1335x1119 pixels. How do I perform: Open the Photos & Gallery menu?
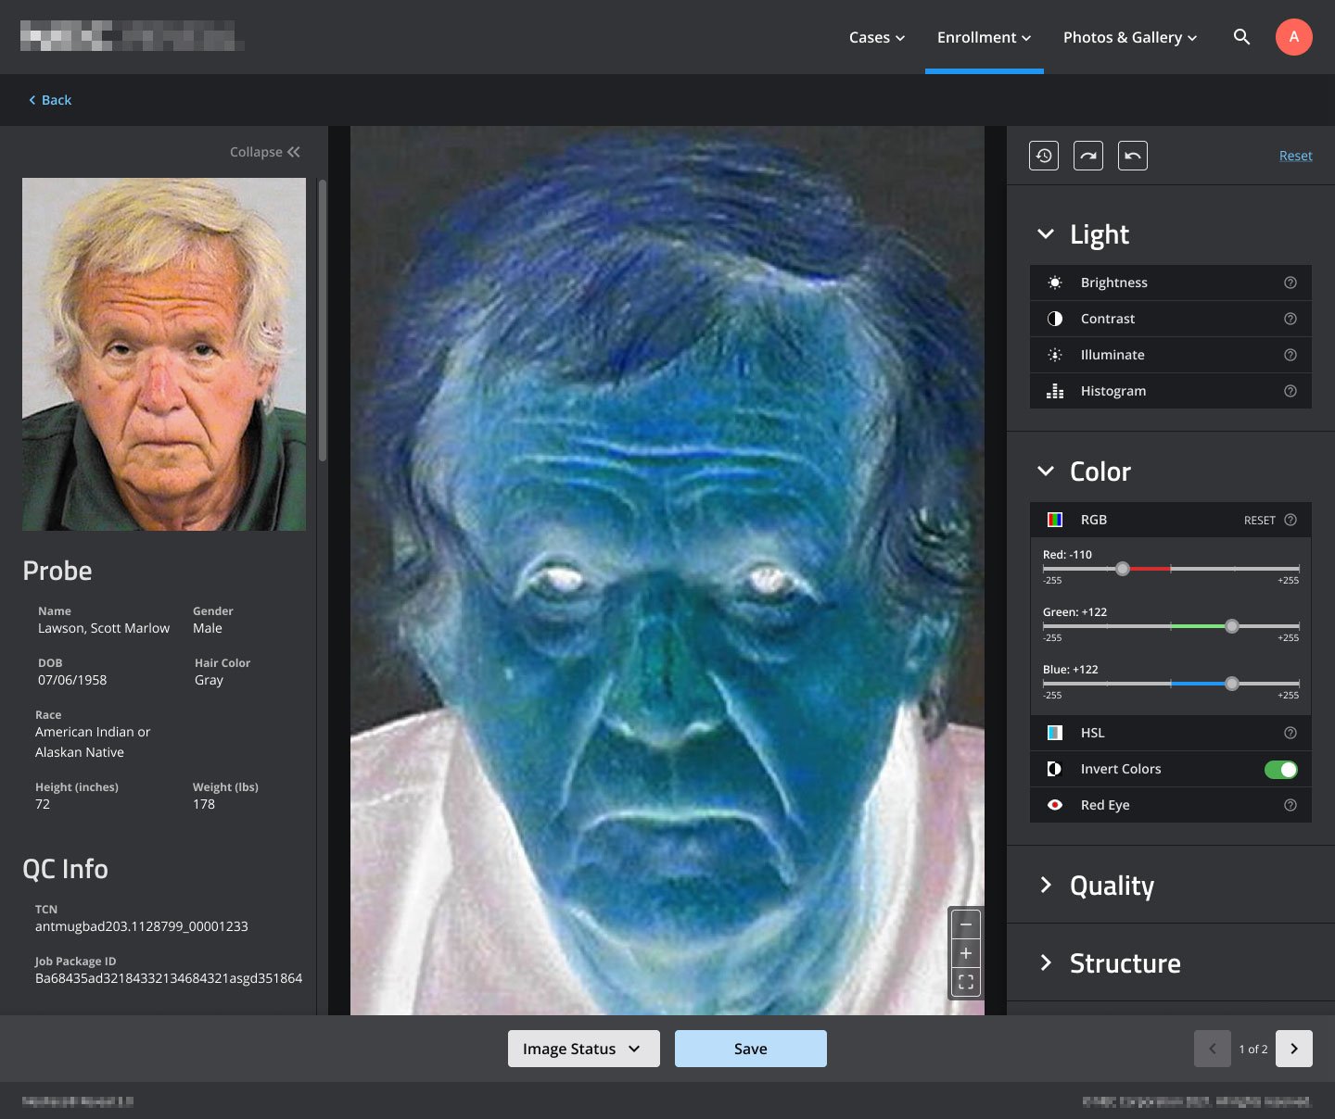point(1130,37)
